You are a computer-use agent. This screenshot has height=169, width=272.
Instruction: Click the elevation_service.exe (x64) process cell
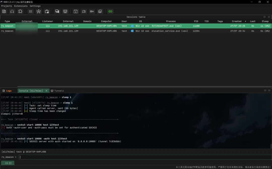pos(170,31)
